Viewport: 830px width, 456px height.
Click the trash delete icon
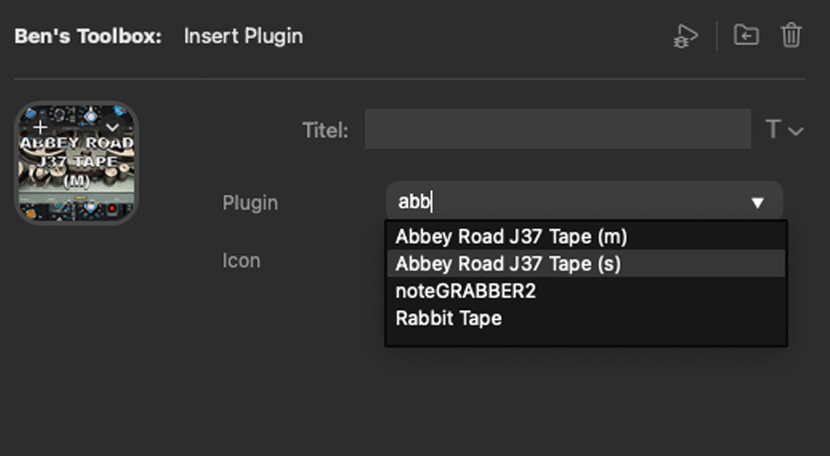pyautogui.click(x=791, y=35)
